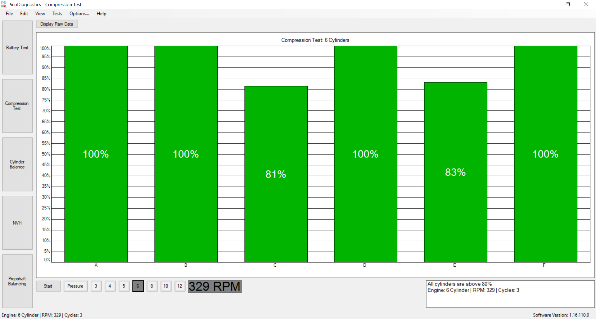Image resolution: width=596 pixels, height=319 pixels.
Task: Go to Propshaft Balancing
Action: click(17, 281)
